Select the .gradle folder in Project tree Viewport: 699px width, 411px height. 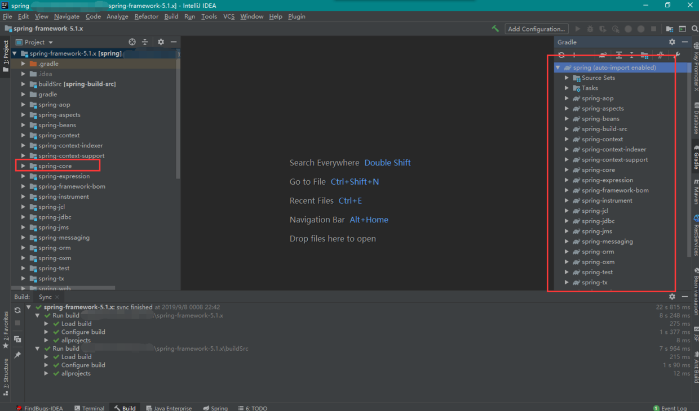(x=48, y=64)
